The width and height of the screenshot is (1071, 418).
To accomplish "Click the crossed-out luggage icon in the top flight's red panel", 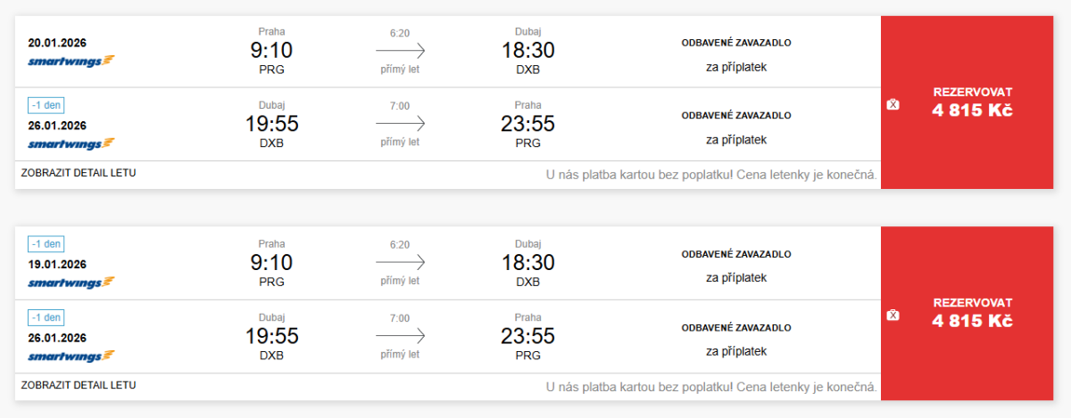I will pos(893,104).
